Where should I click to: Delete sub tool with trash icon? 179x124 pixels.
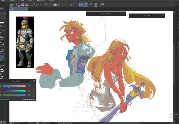coord(4,122)
